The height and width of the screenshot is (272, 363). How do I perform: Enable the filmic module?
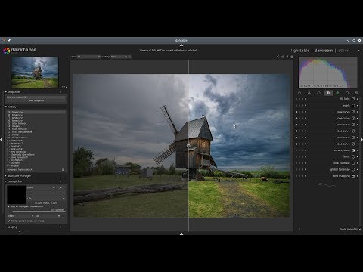pyautogui.click(x=353, y=156)
